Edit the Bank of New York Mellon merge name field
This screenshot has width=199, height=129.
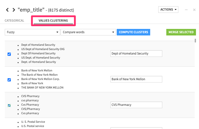(136, 79)
